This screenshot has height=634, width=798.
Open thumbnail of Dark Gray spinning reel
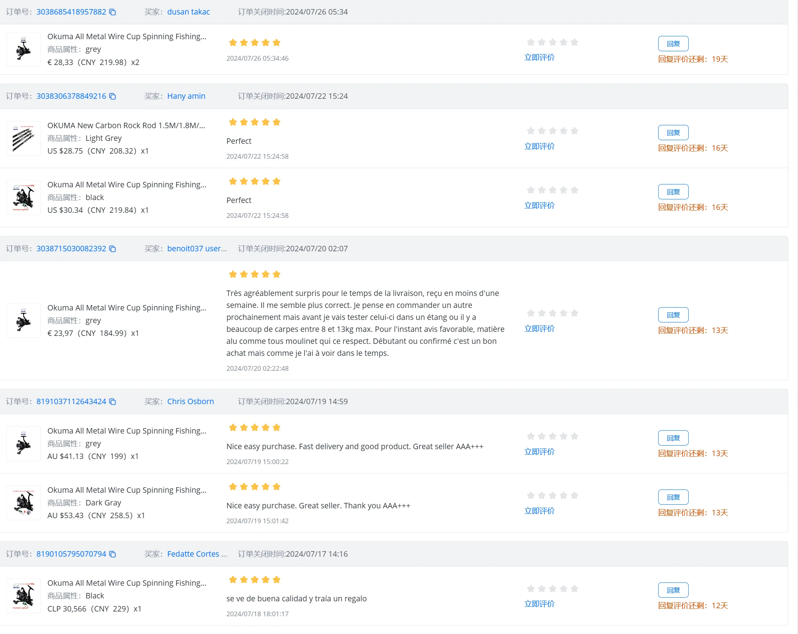[x=24, y=503]
